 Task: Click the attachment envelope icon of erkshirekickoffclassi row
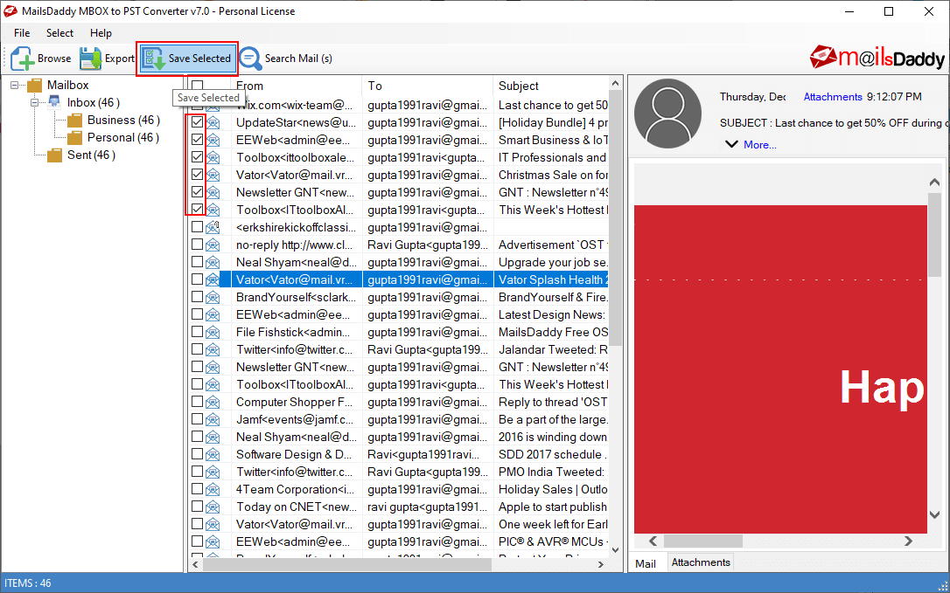[x=213, y=228]
